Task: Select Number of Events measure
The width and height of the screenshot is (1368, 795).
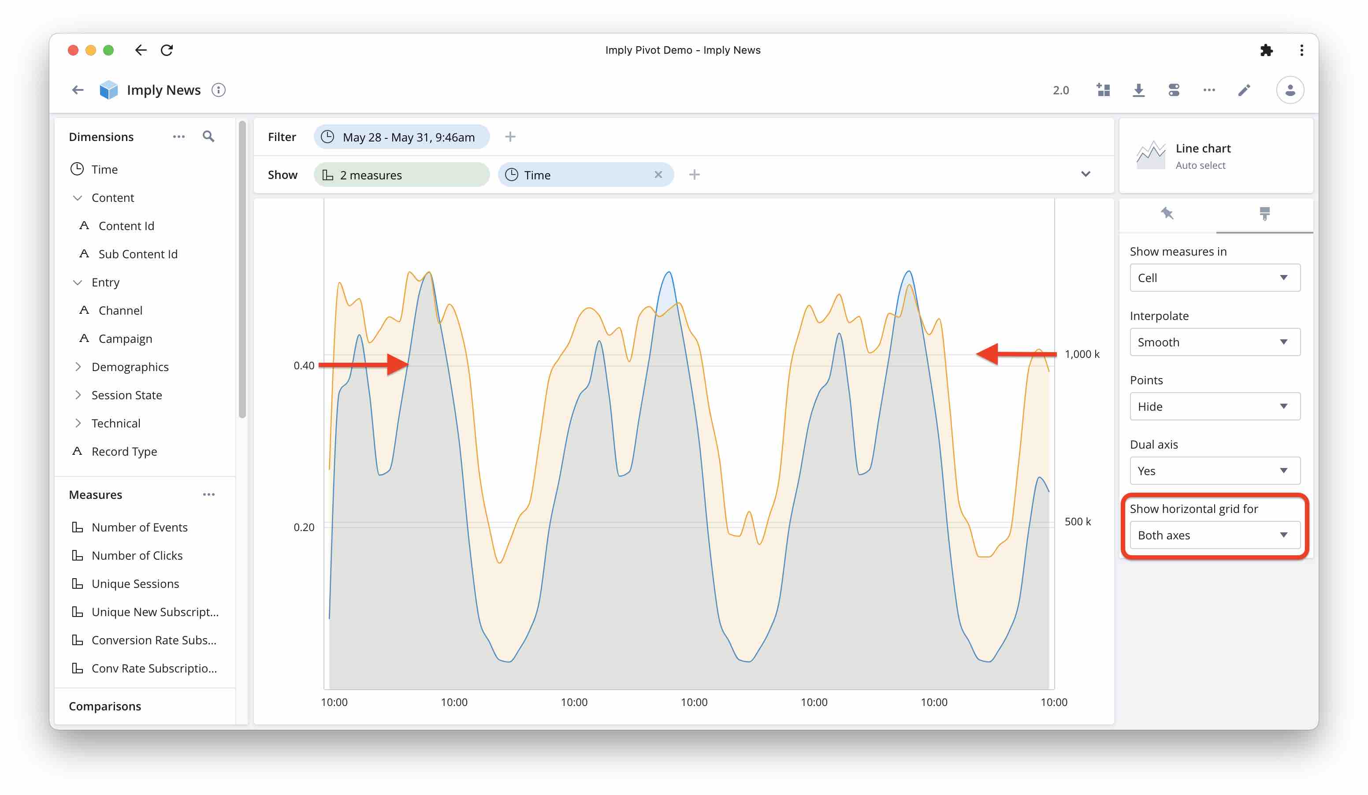Action: (x=139, y=526)
